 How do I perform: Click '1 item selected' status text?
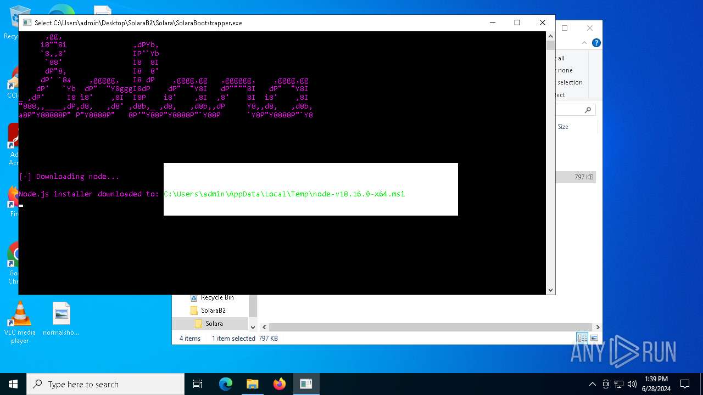coord(233,338)
